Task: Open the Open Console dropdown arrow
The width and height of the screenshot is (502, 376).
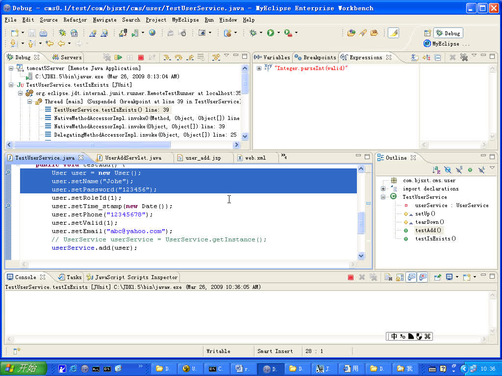Action: click(x=475, y=277)
